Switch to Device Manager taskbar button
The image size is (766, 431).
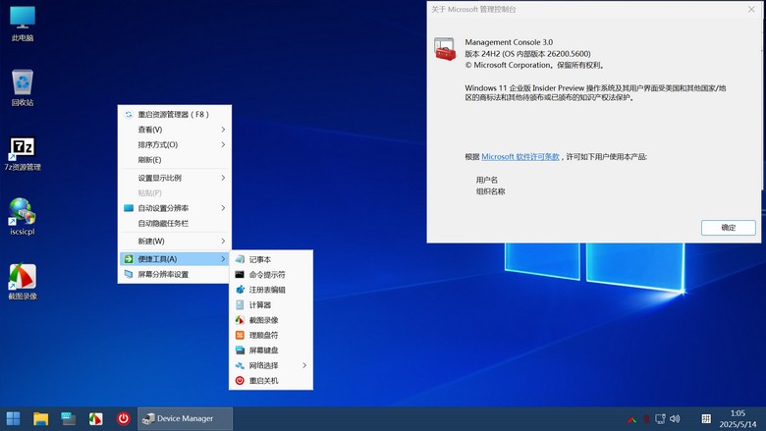[x=186, y=418]
